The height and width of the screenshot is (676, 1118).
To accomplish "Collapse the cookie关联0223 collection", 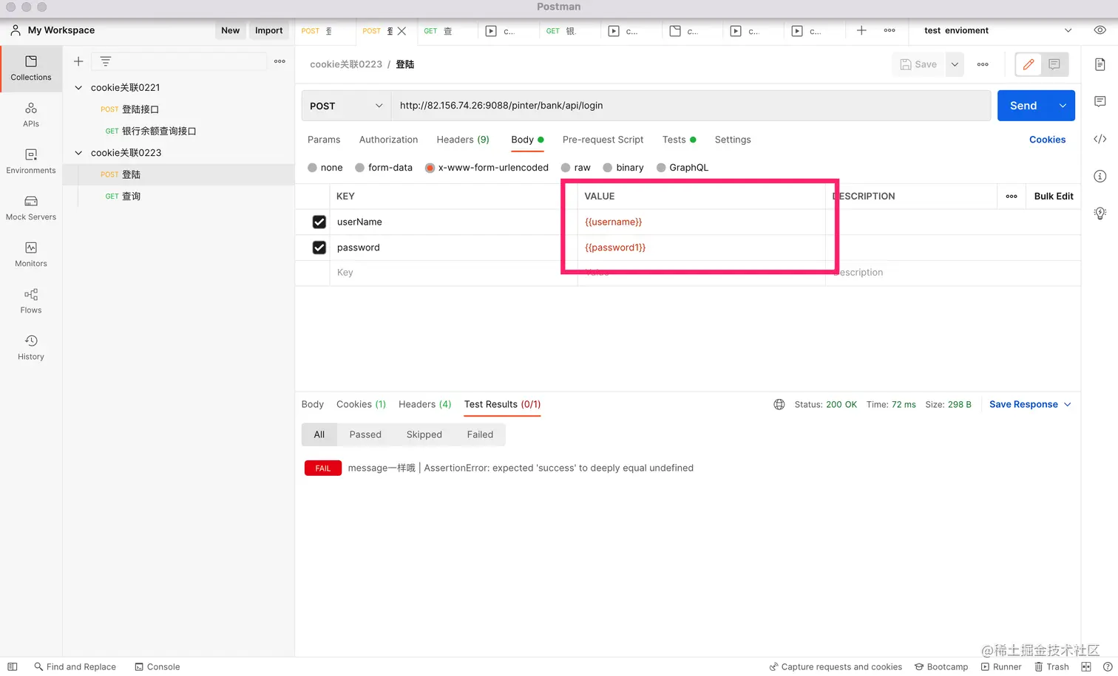I will [x=78, y=153].
